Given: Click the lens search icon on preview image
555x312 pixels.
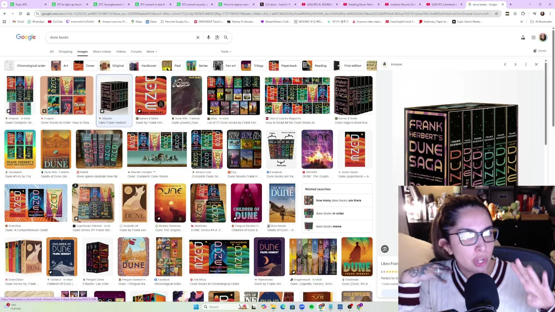Looking at the screenshot, I should point(385,249).
